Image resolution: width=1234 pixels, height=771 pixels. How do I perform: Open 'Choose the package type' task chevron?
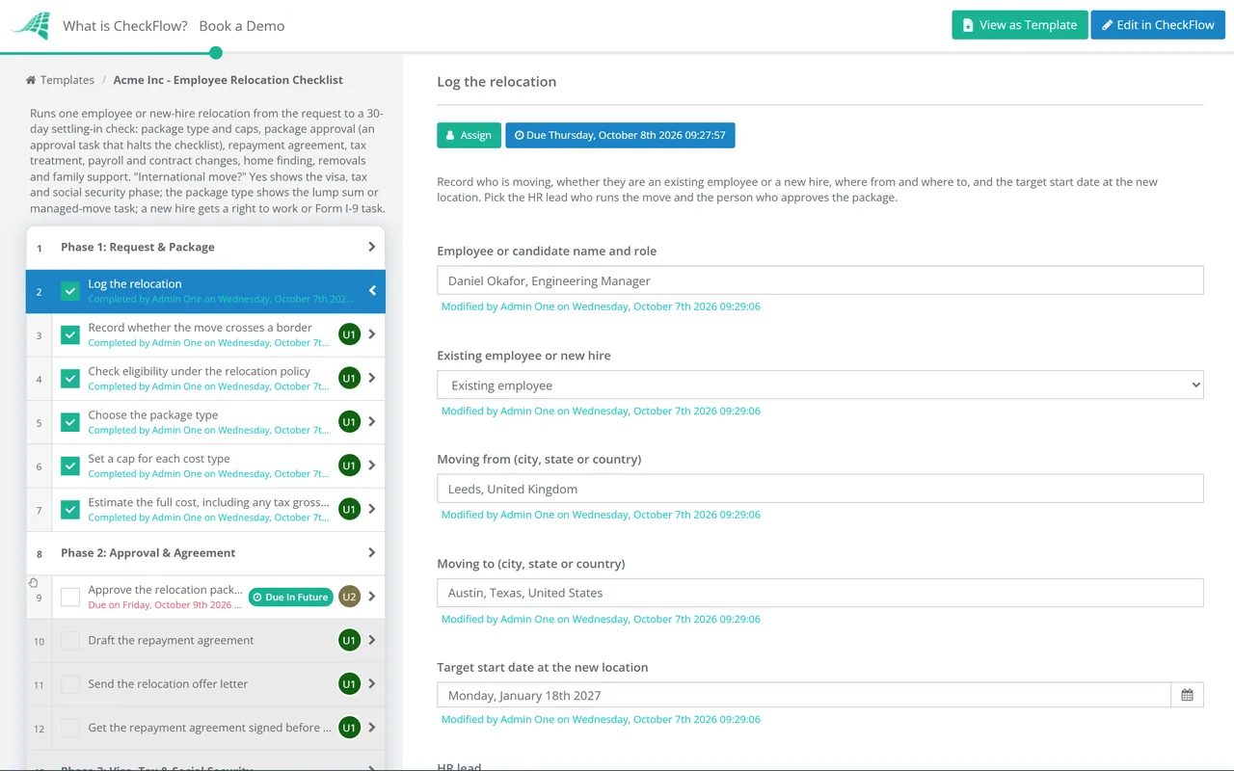(x=372, y=422)
